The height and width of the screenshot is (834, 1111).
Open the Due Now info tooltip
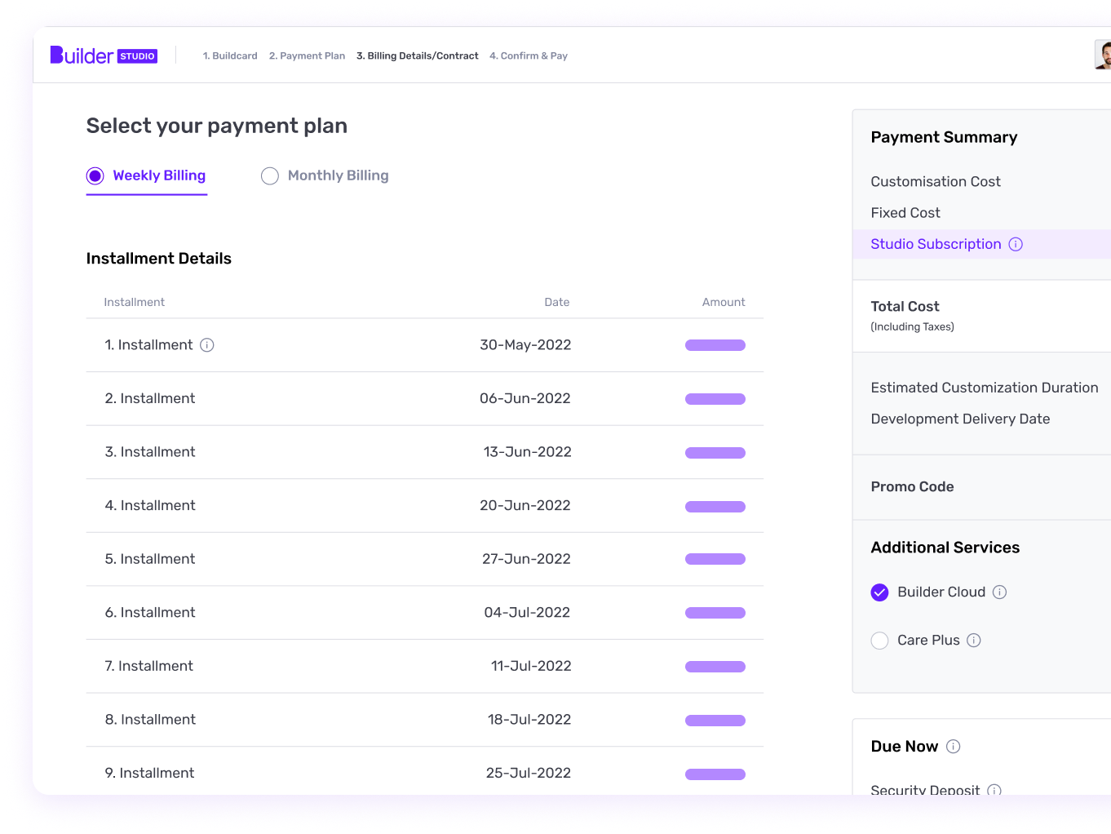pyautogui.click(x=953, y=746)
